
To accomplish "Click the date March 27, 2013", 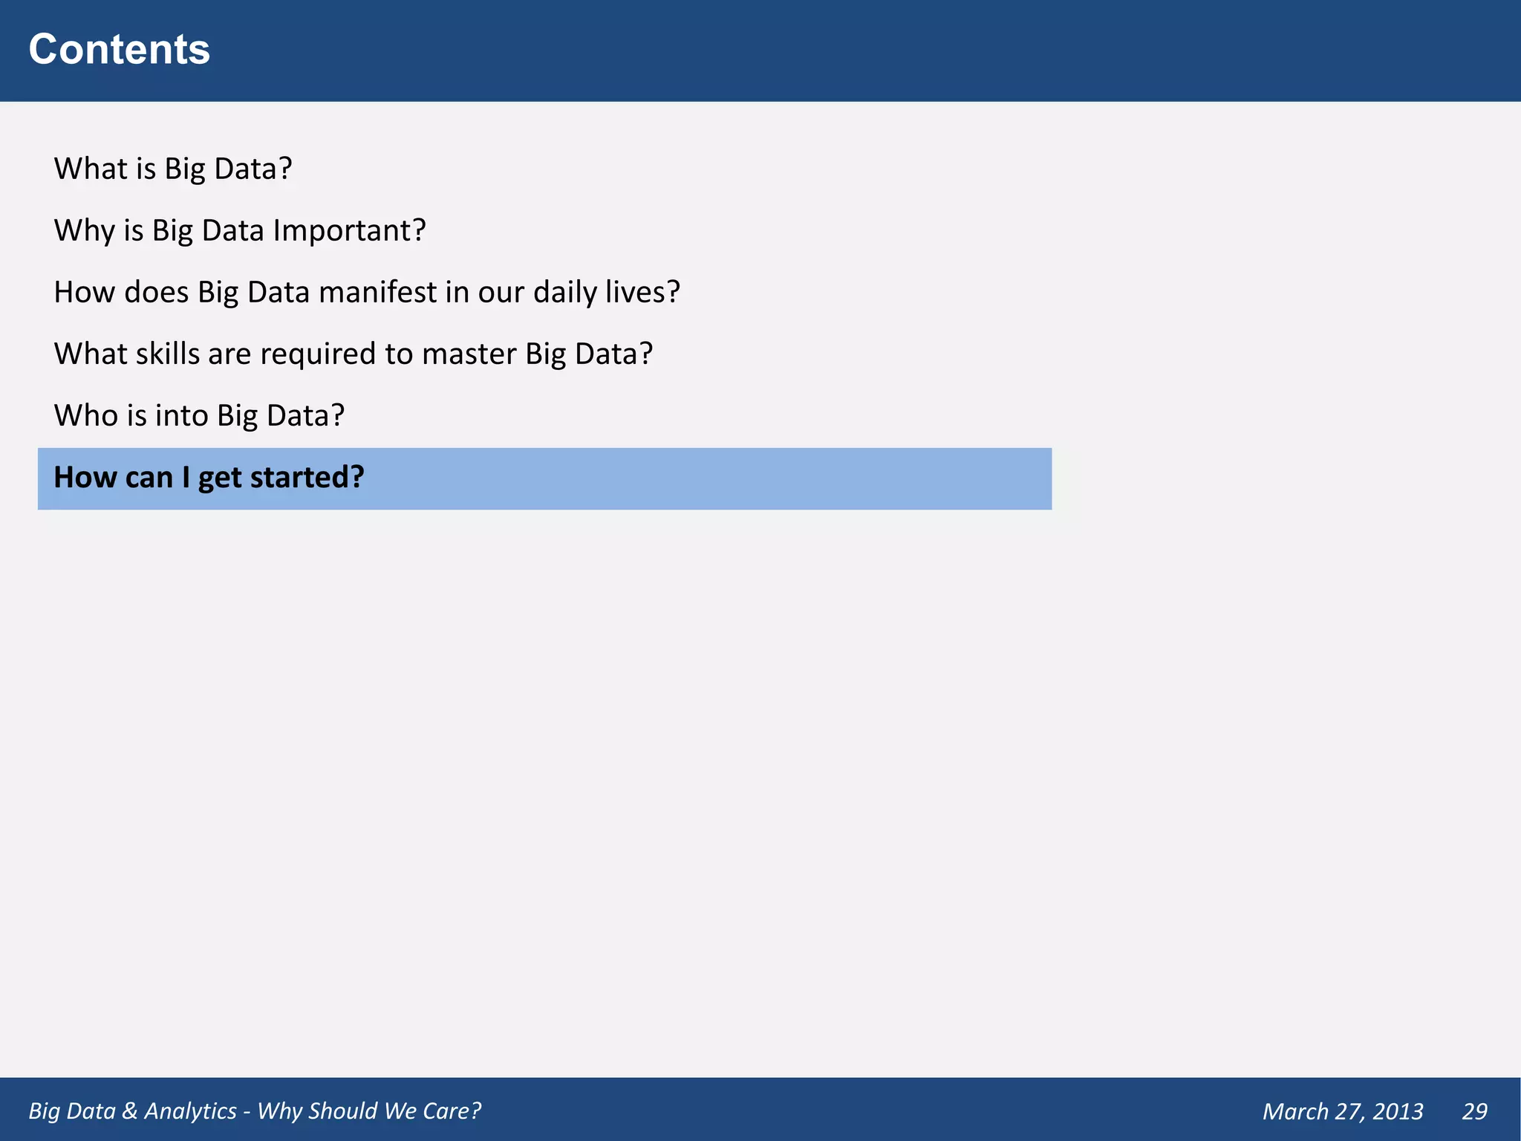I will 1342,1111.
